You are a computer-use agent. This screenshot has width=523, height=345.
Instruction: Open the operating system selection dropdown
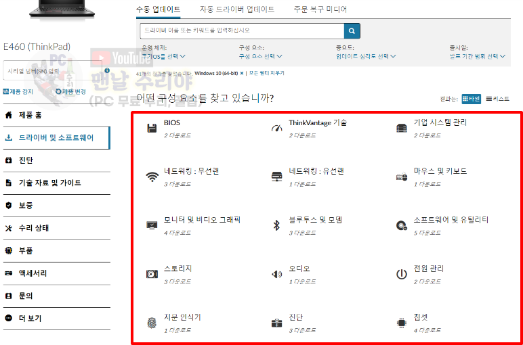pyautogui.click(x=163, y=56)
